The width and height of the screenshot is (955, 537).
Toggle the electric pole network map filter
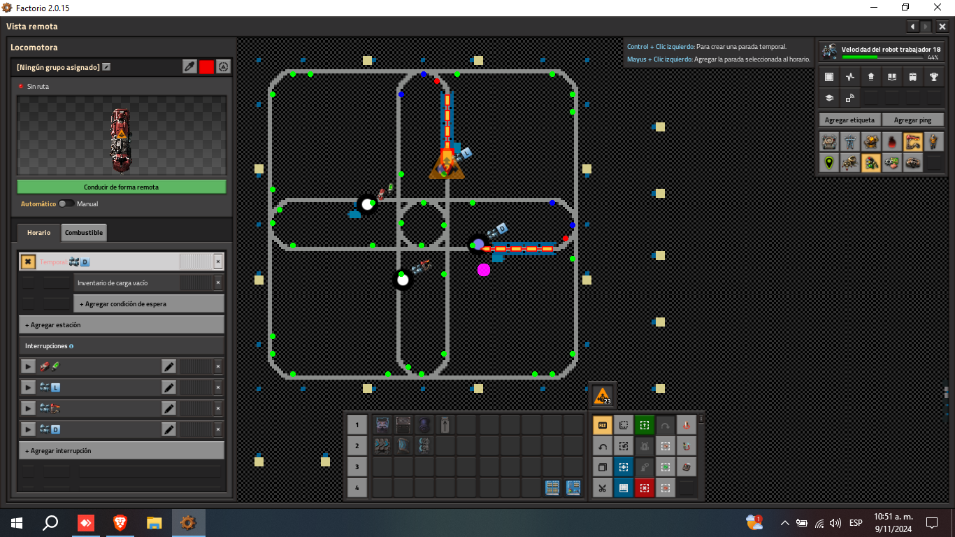tap(850, 143)
